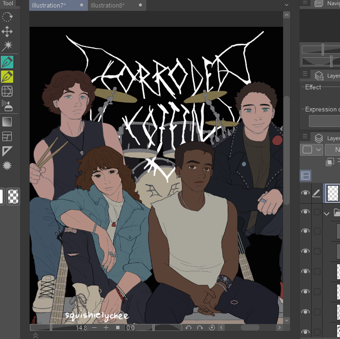
Task: Click the folder icon in layer list
Action: [x=337, y=212]
